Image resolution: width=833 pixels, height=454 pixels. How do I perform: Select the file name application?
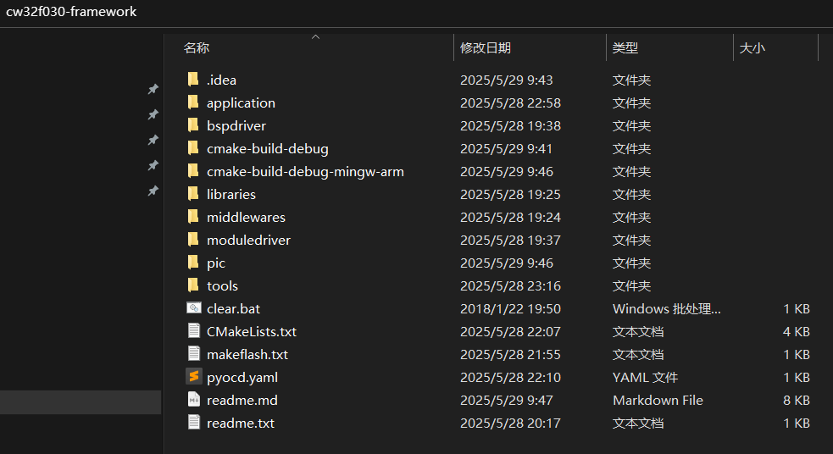[x=242, y=103]
